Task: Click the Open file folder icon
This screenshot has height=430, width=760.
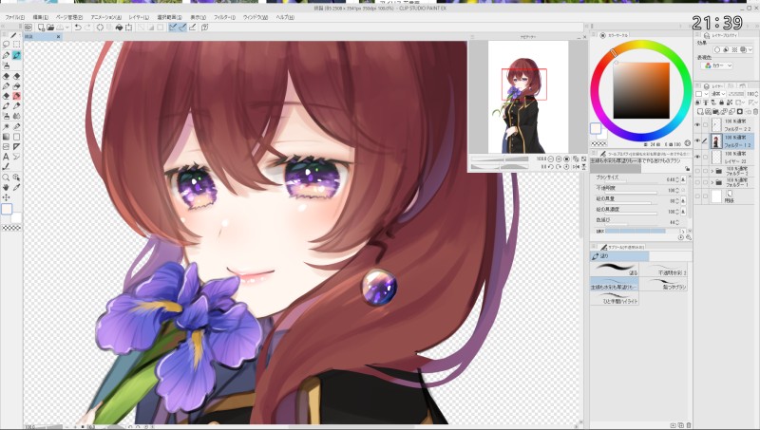Action: pos(50,28)
